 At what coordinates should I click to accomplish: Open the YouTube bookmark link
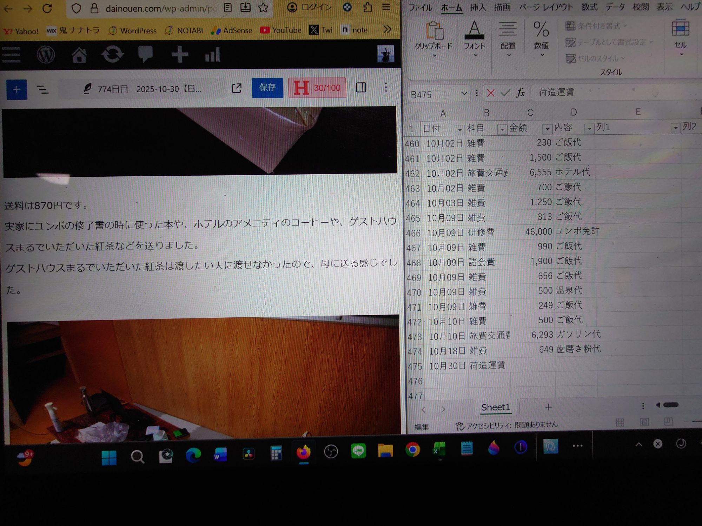pyautogui.click(x=281, y=31)
